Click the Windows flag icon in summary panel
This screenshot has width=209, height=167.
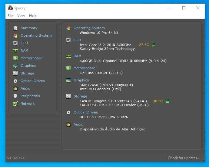coord(68,28)
